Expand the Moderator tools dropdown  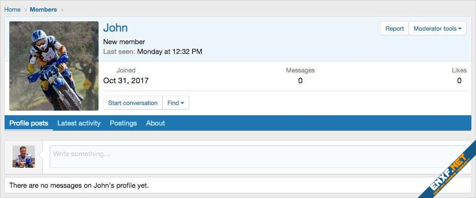pyautogui.click(x=437, y=28)
